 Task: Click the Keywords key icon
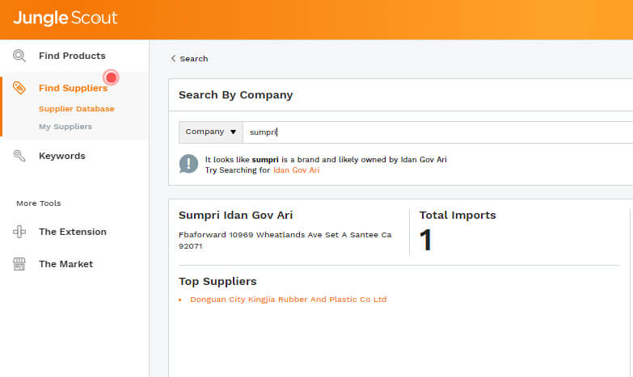point(19,156)
